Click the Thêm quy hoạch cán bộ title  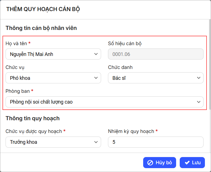coord(43,9)
